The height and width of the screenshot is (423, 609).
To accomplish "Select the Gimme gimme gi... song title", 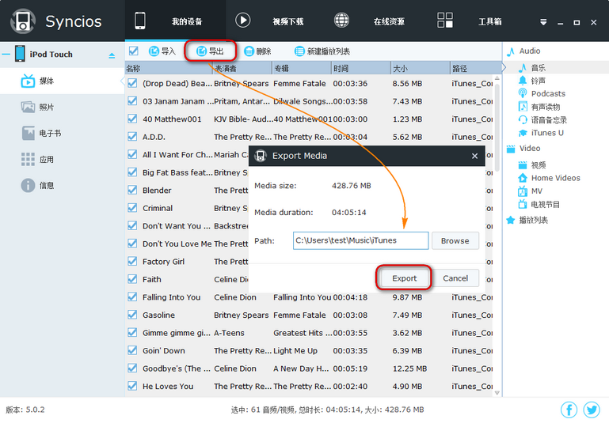I will pyautogui.click(x=177, y=333).
